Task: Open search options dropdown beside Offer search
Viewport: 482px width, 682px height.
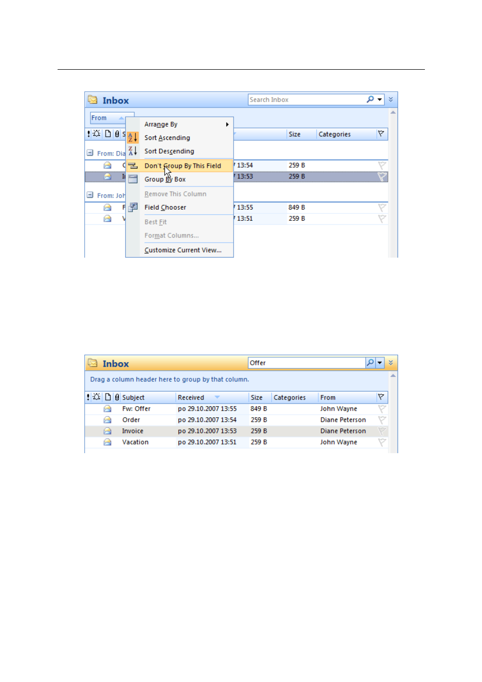Action: pos(379,363)
